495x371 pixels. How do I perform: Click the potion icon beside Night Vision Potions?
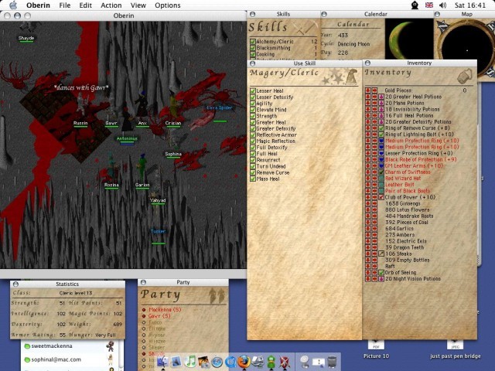click(x=381, y=279)
